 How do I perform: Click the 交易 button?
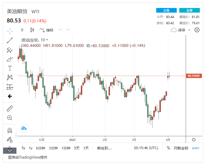[166, 10]
